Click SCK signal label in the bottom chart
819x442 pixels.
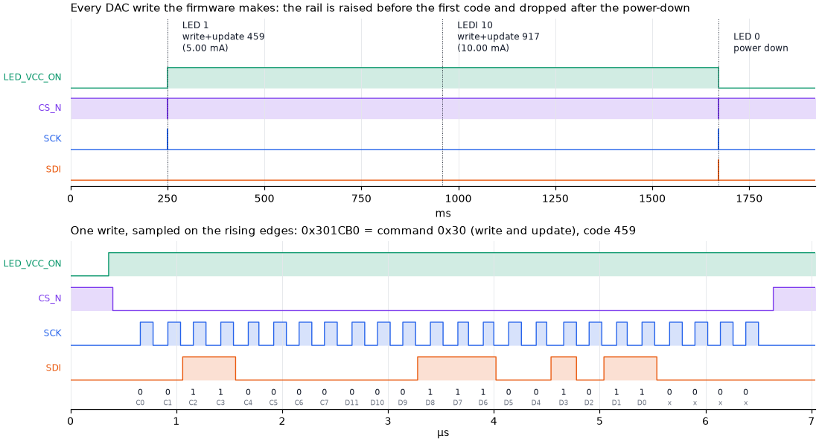tap(52, 333)
